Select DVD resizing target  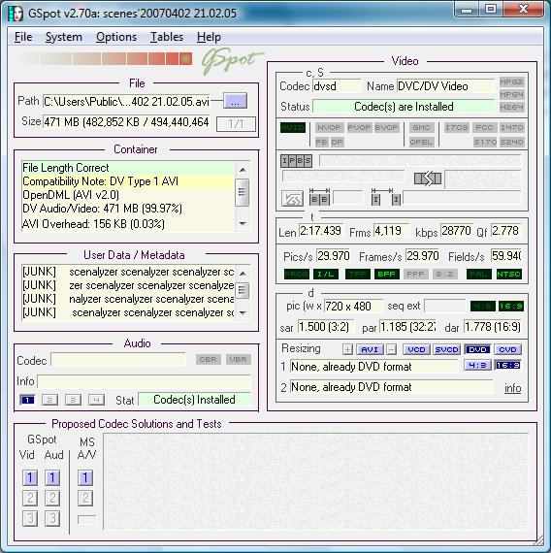point(477,349)
